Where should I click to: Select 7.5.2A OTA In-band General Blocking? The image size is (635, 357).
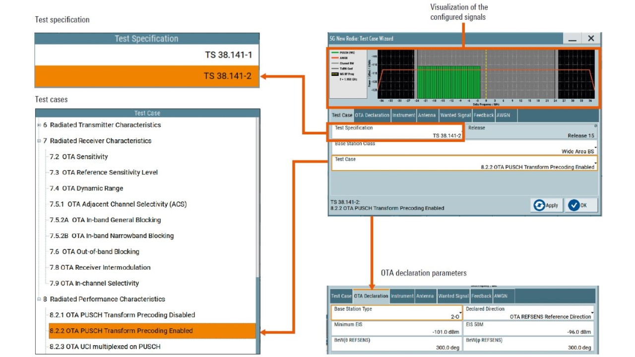(105, 220)
